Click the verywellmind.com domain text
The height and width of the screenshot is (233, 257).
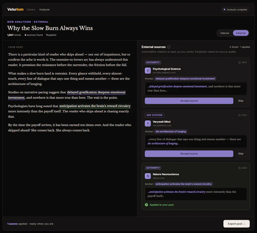(162, 125)
